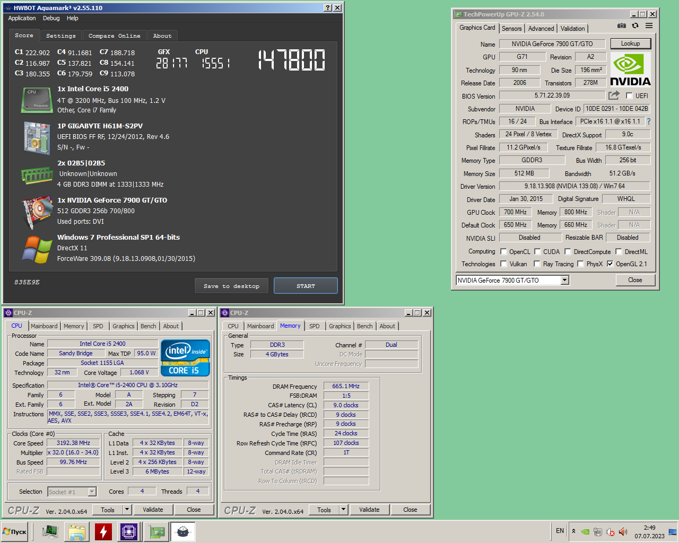679x543 pixels.
Task: Click the motherboard icon beside GIGABYTE H61M-S2PV
Action: coord(37,138)
